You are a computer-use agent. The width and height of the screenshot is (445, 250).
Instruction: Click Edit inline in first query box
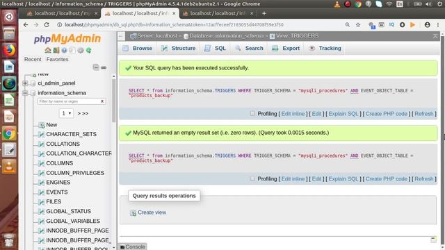coord(293,114)
